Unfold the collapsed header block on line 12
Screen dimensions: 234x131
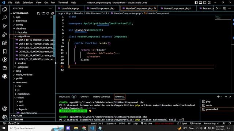pos(67,53)
